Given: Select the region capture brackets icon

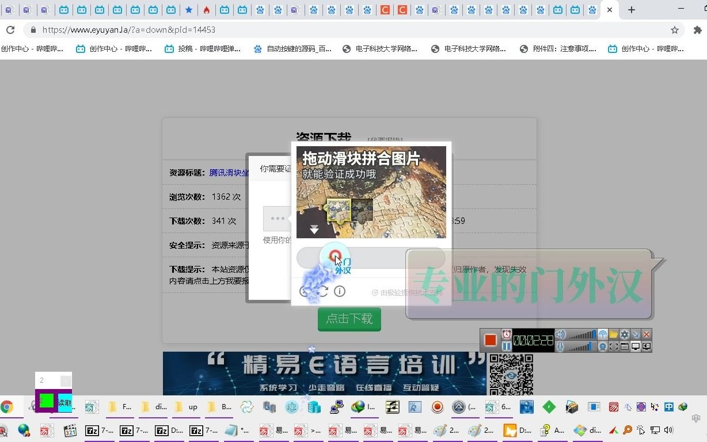Looking at the screenshot, I should tap(614, 346).
